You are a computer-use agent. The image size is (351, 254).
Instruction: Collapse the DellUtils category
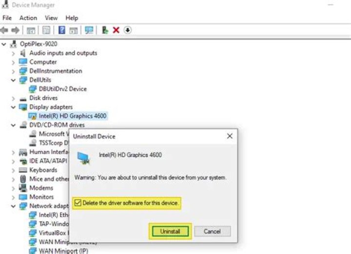point(13,80)
